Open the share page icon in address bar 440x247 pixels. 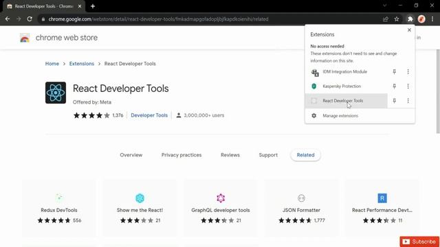(385, 19)
